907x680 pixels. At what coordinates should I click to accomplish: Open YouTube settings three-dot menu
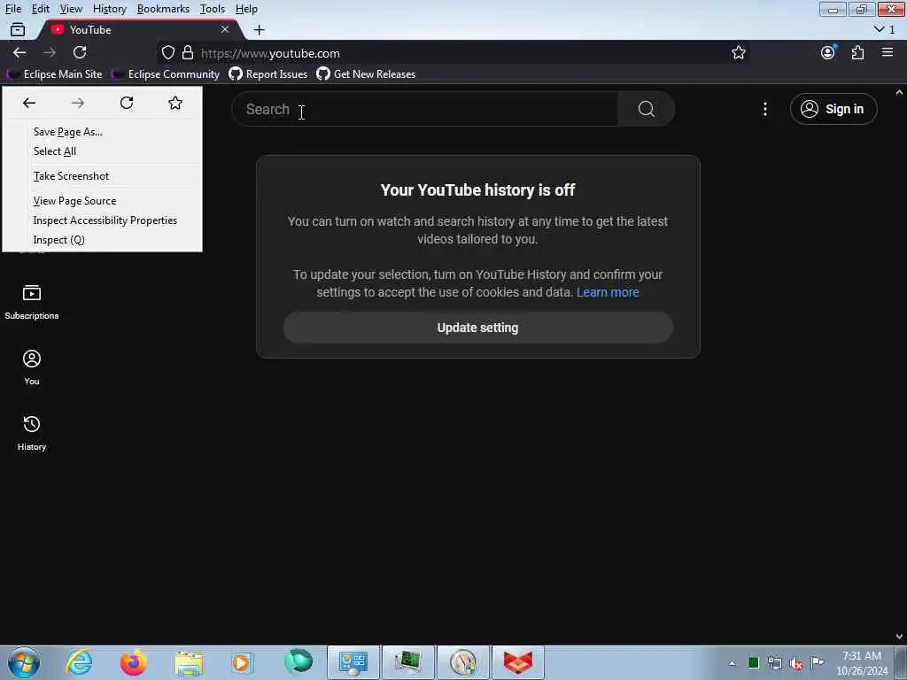pyautogui.click(x=765, y=109)
